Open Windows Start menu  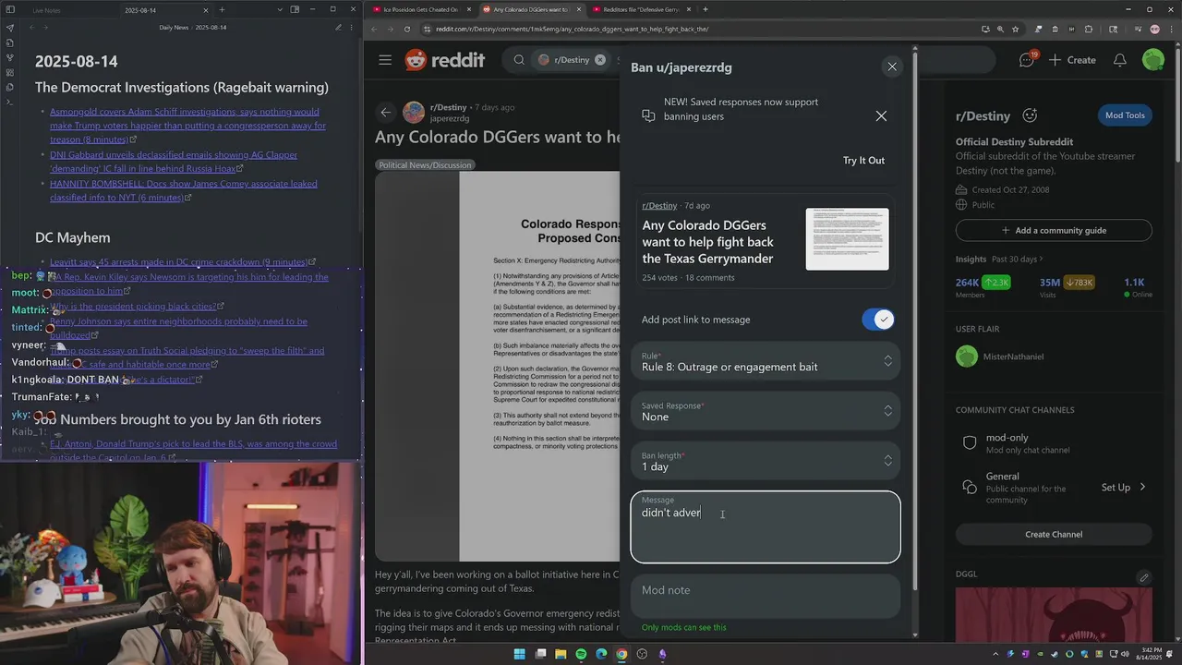coord(519,654)
